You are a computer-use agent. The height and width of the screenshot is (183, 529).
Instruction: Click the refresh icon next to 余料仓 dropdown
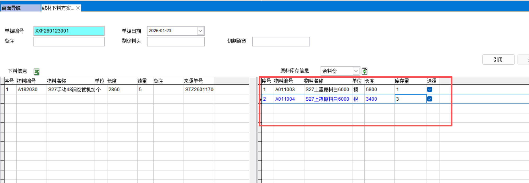365,71
